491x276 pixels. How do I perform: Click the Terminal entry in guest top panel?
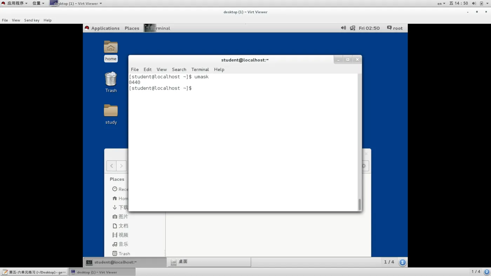click(157, 28)
